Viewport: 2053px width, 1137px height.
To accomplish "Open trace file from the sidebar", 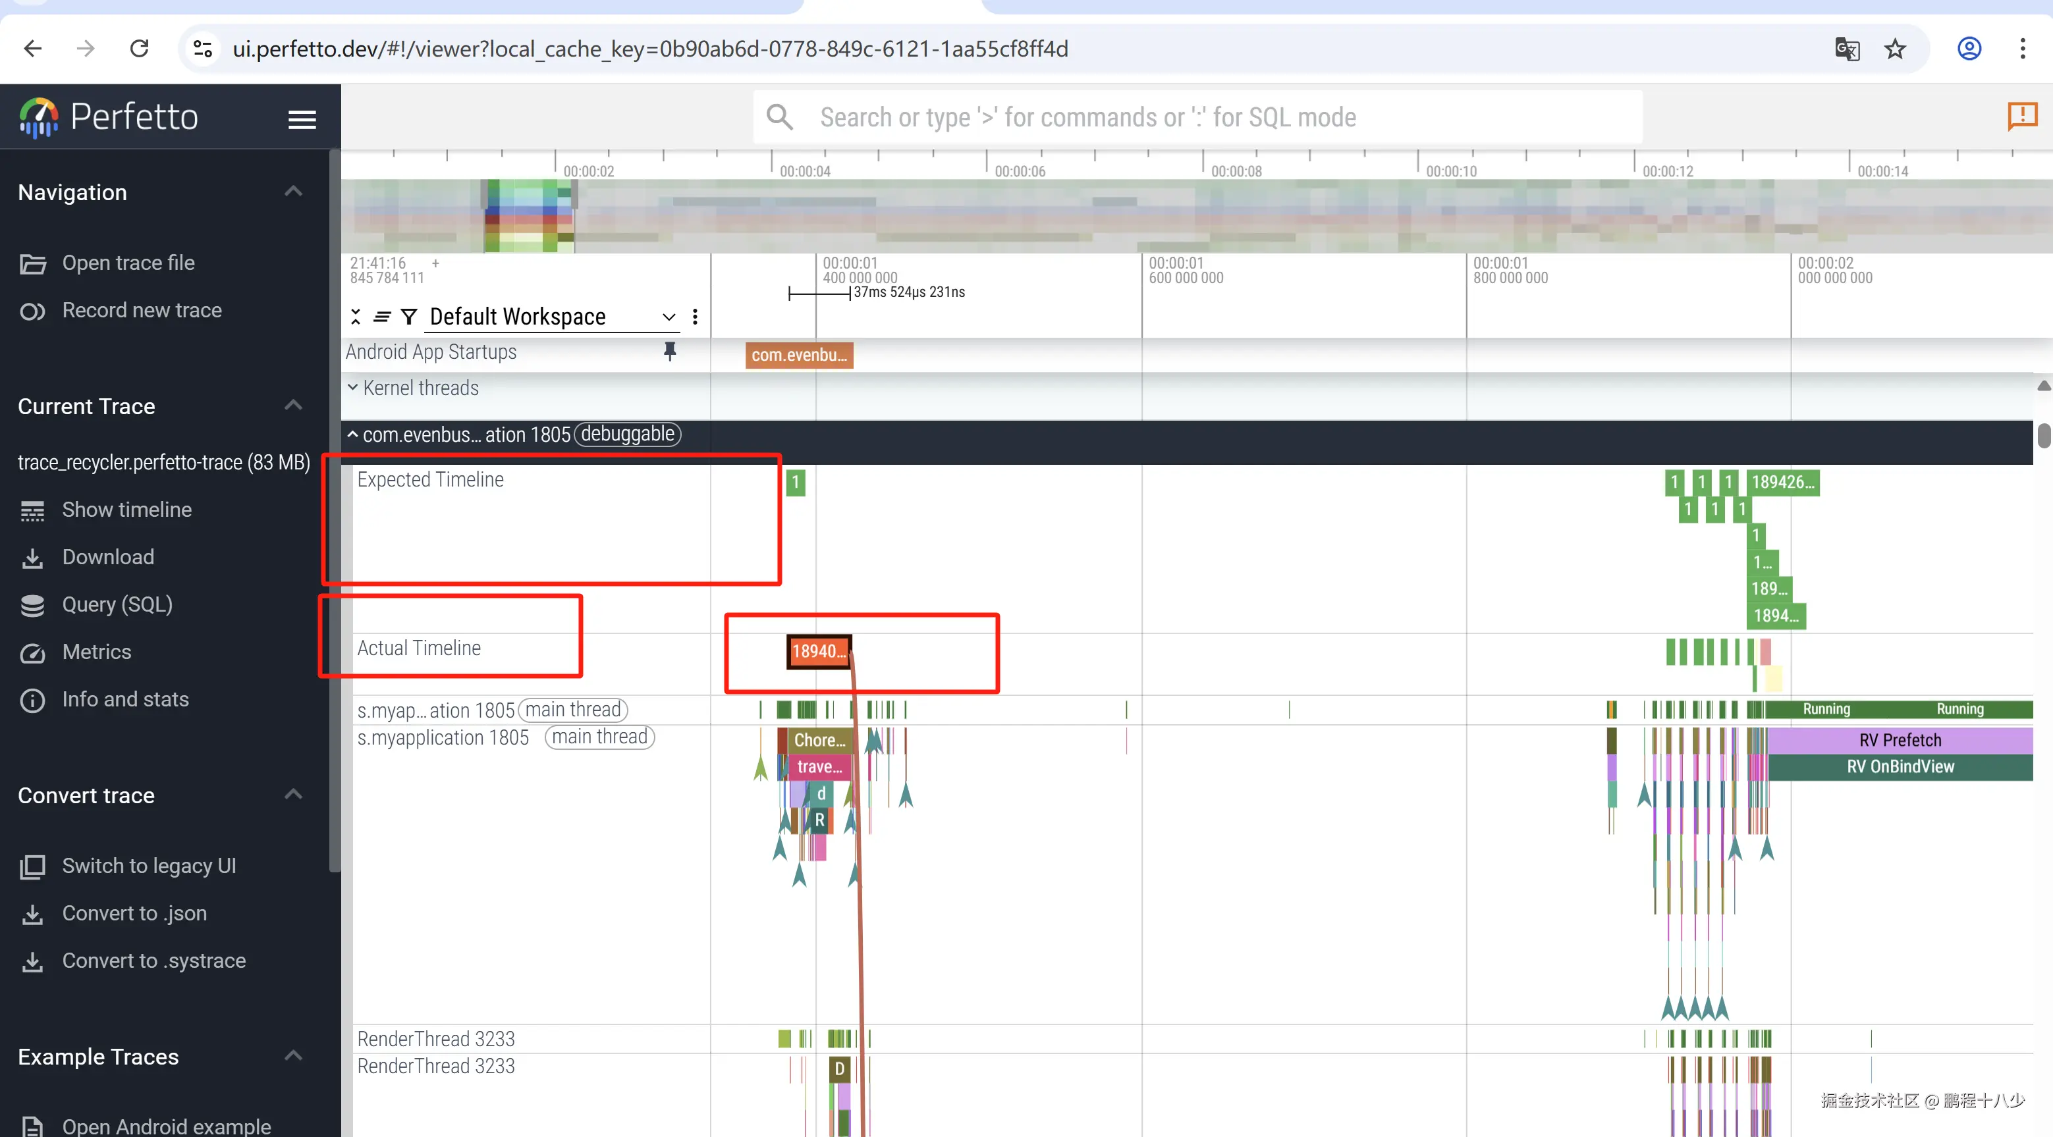I will (x=128, y=263).
